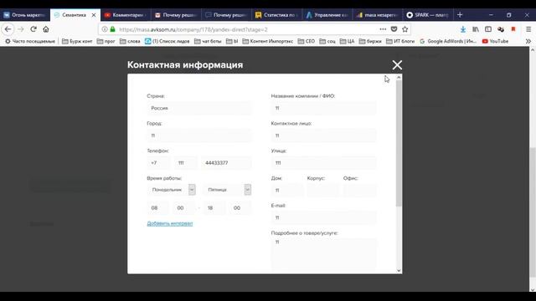Click the end hour 18 field
The height and width of the screenshot is (301, 536).
214,208
